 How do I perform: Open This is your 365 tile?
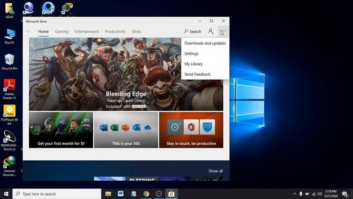pyautogui.click(x=126, y=130)
